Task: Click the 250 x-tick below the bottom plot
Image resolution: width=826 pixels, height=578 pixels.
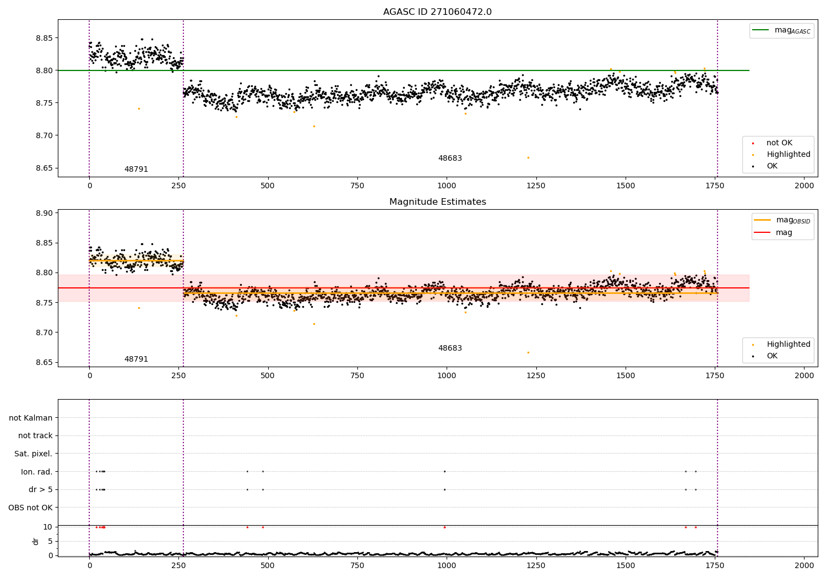Action: (178, 566)
